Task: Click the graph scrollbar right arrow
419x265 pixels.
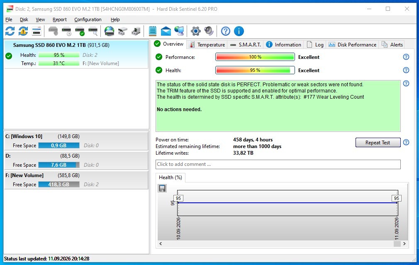Action: tap(404, 243)
